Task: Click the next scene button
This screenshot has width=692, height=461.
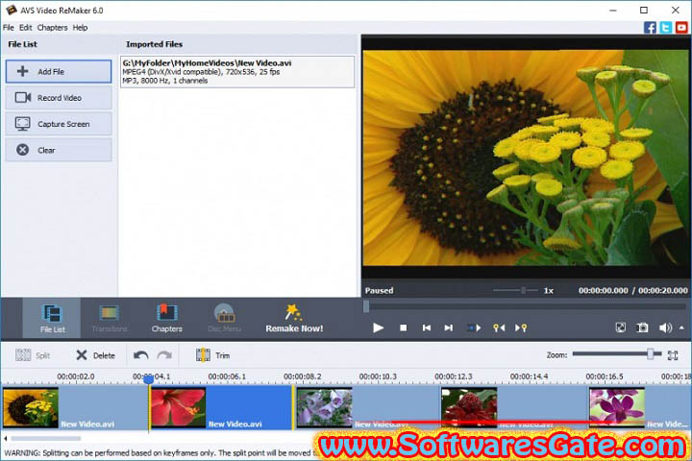Action: tap(474, 328)
